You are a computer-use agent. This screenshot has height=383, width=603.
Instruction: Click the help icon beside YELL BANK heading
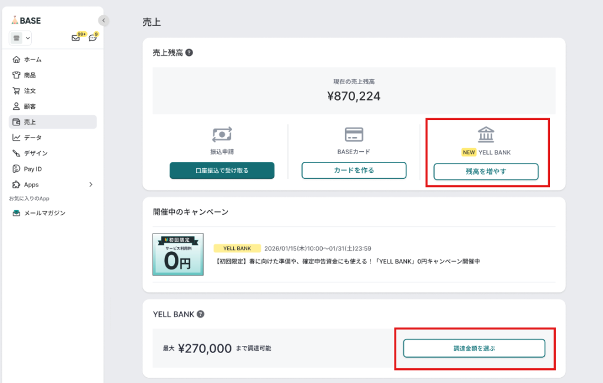201,314
